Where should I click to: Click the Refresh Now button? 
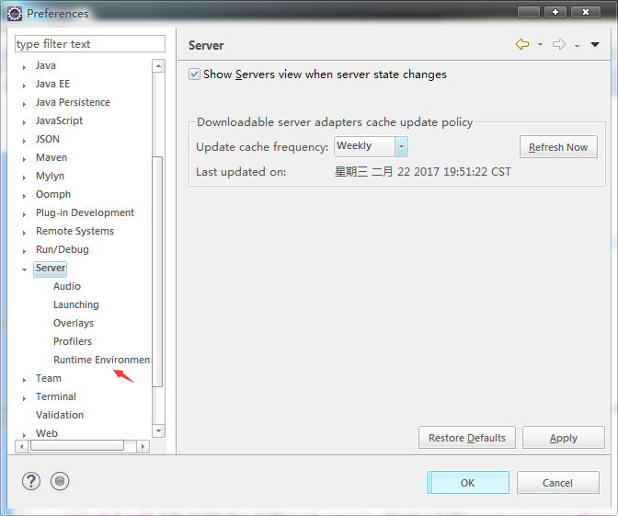click(x=558, y=147)
